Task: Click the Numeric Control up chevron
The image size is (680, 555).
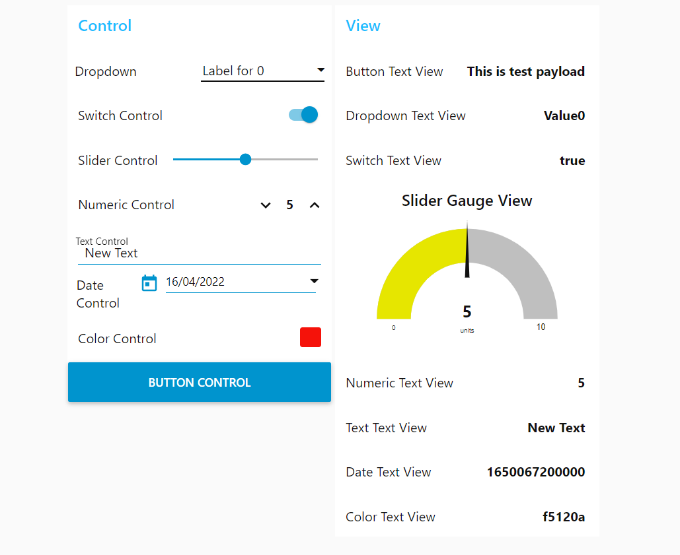Action: (x=315, y=205)
